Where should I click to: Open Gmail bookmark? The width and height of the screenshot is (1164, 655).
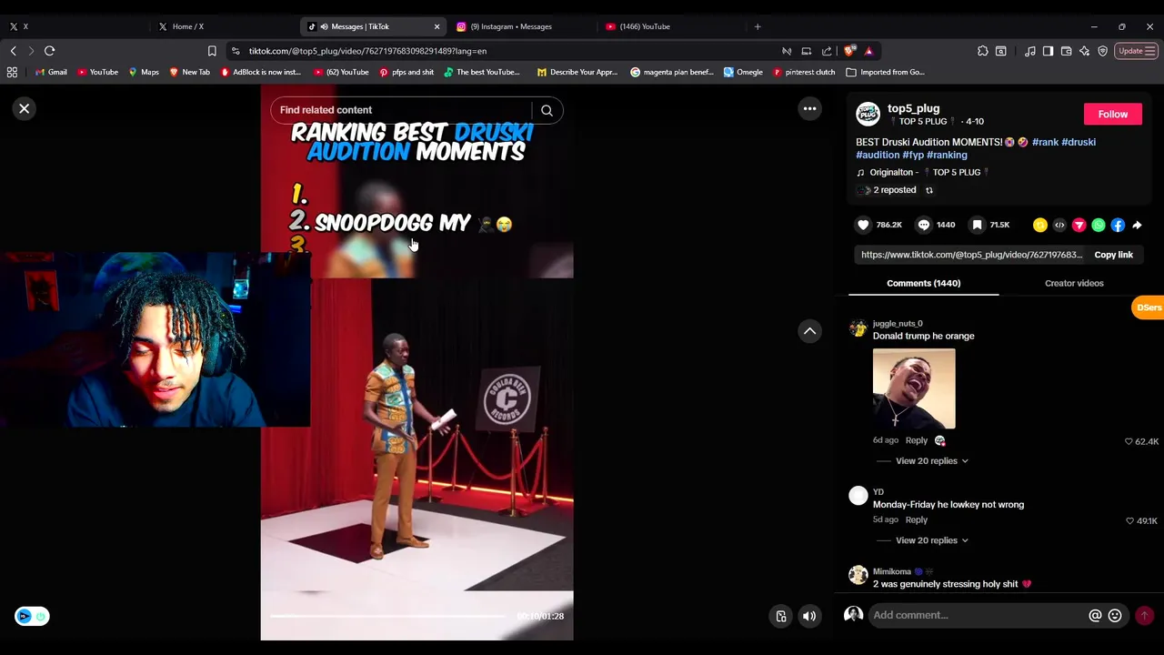tap(50, 72)
